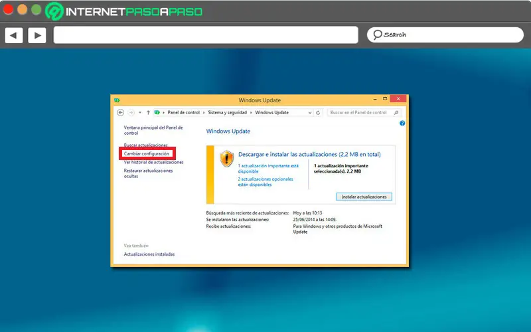Open the blue help question mark icon
The image size is (531, 332).
(402, 124)
